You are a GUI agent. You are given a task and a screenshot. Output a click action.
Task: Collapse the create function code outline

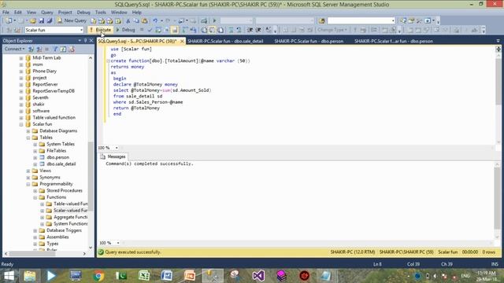109,61
